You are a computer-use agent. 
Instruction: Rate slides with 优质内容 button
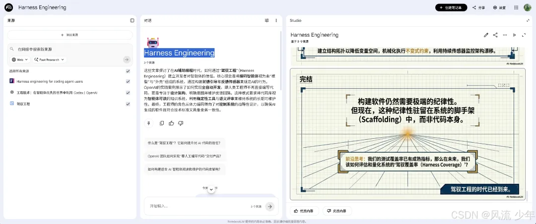pyautogui.click(x=304, y=211)
